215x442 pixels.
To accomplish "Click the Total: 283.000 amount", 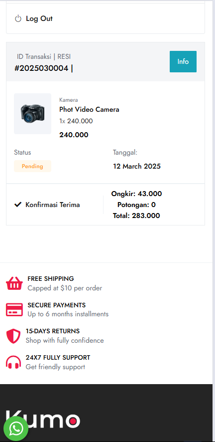I will click(136, 216).
